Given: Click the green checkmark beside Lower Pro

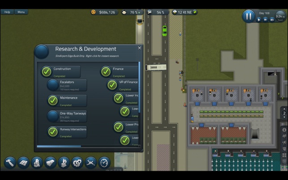Looking at the screenshot, I should 118,127.
